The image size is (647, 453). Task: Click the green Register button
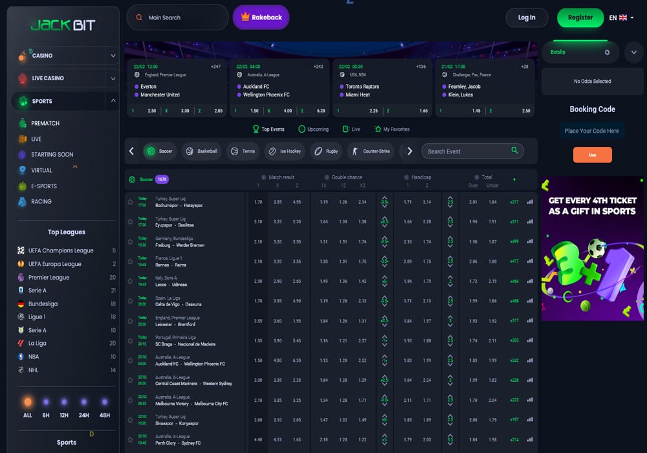coord(580,18)
